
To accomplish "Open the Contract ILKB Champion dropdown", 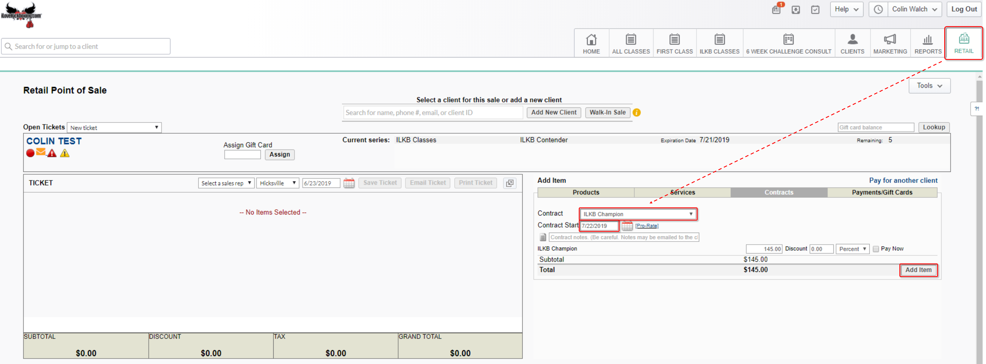I will 638,214.
